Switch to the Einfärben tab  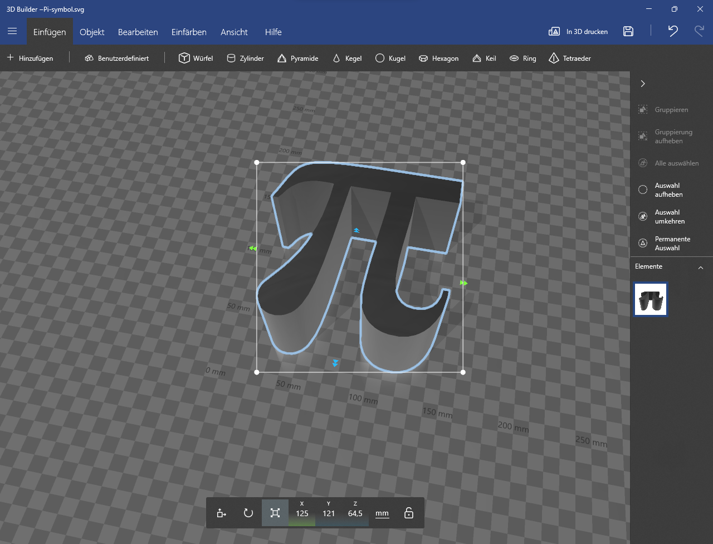(x=189, y=32)
